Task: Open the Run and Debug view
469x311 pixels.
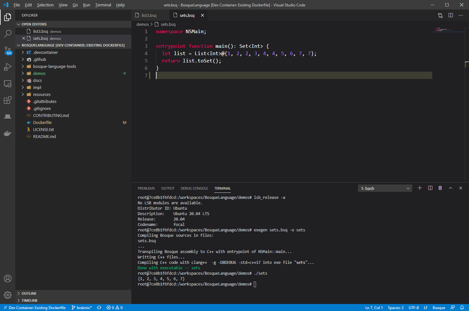Action: click(7, 67)
